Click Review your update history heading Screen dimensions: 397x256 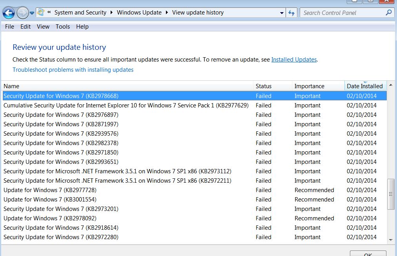coord(59,47)
